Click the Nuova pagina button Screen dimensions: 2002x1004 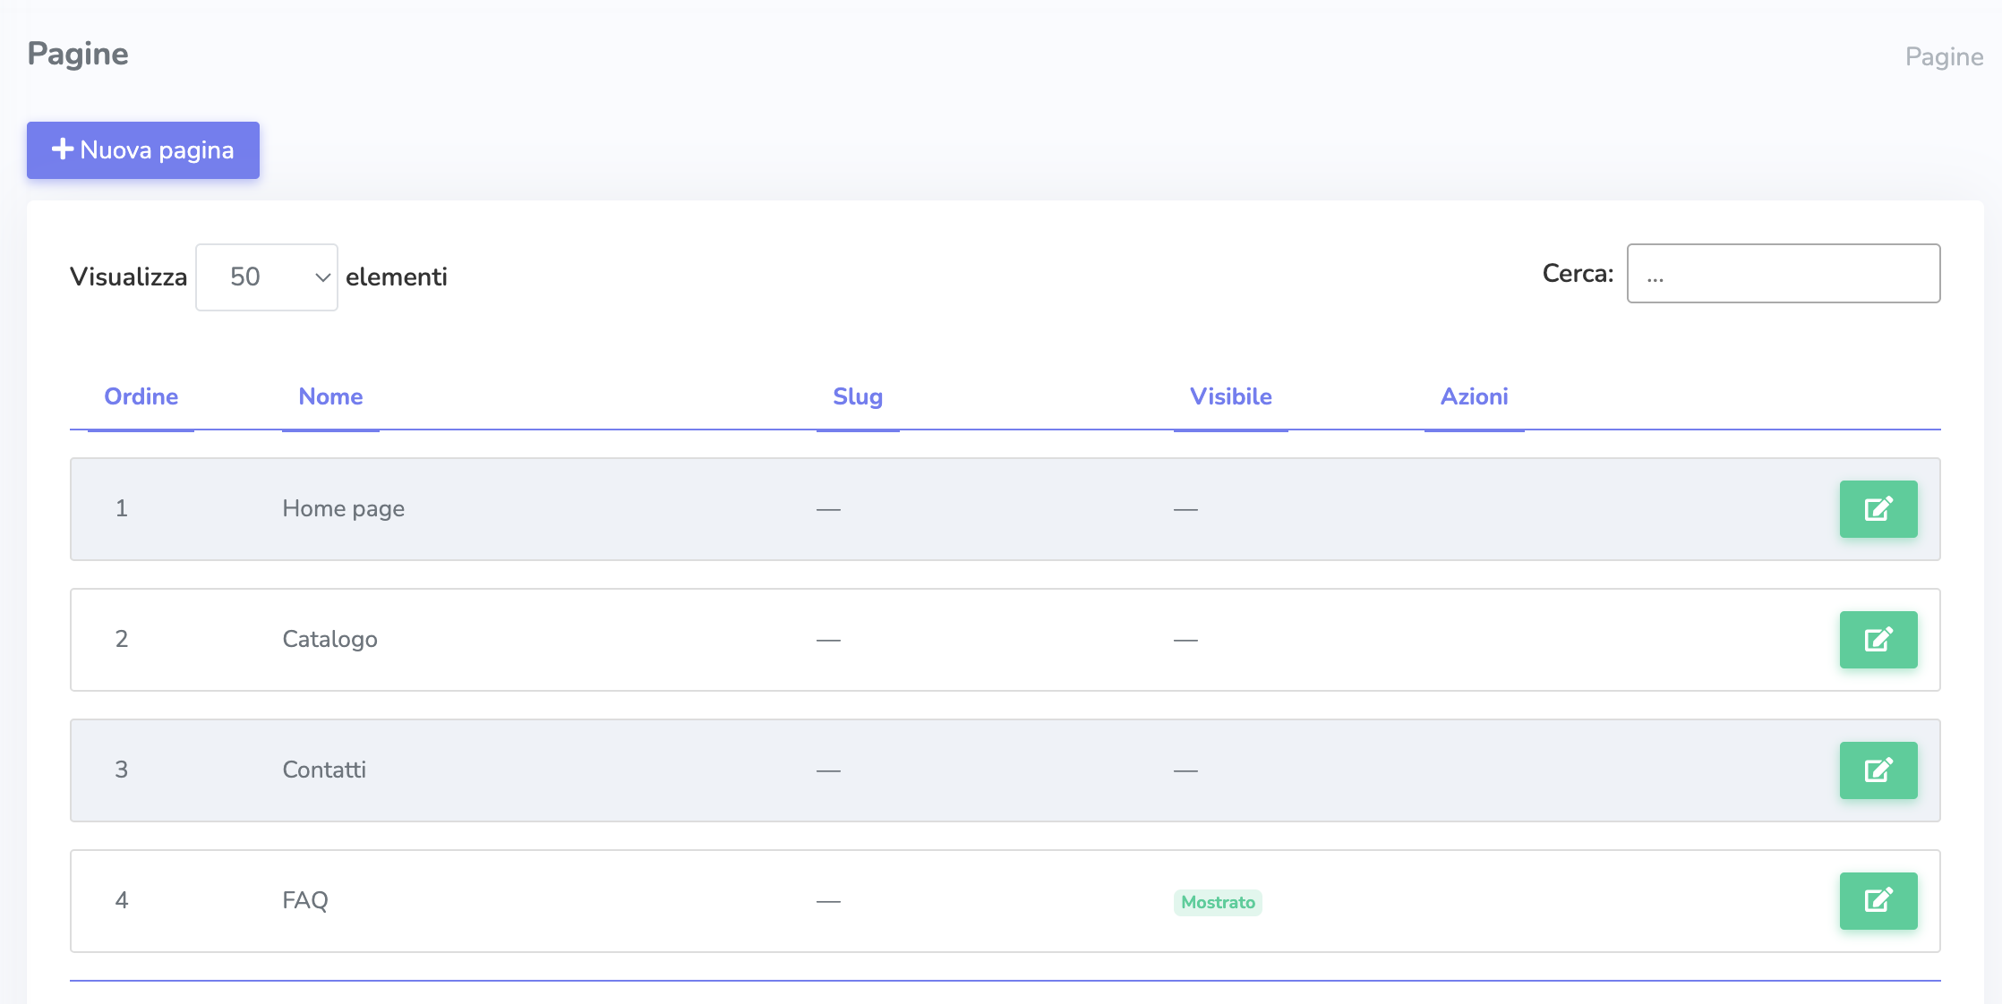(x=143, y=150)
